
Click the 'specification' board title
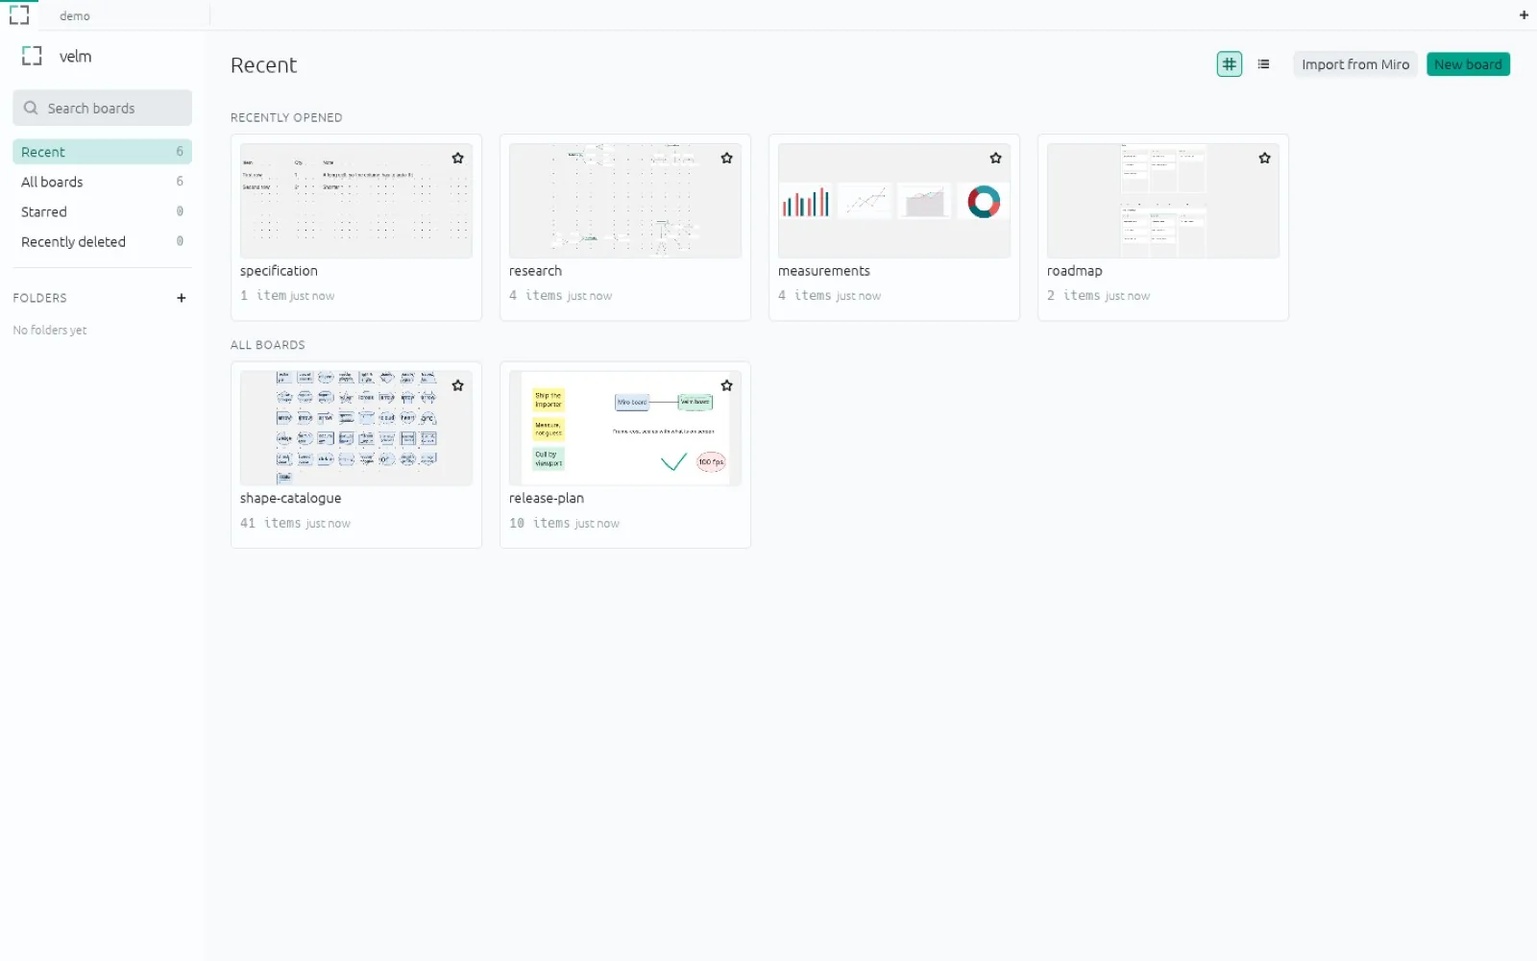pos(279,271)
